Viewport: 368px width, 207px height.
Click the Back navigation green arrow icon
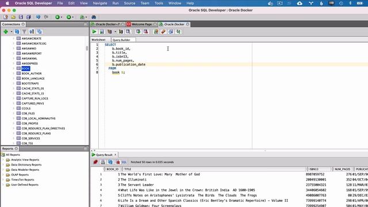[57, 17]
